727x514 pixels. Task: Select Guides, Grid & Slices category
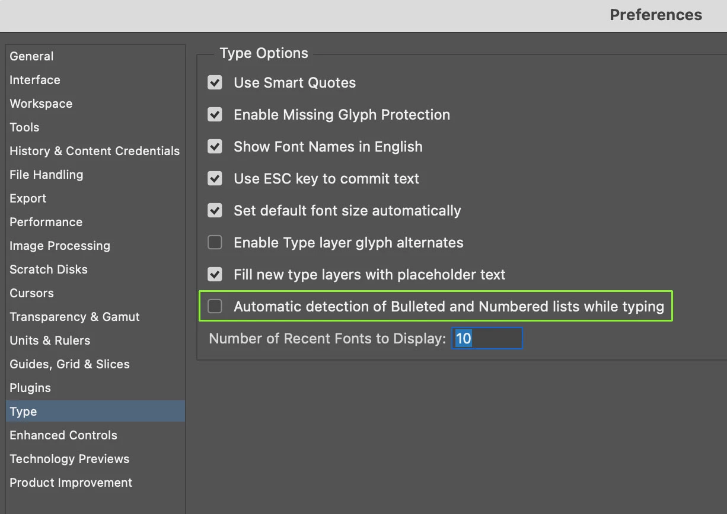(69, 364)
